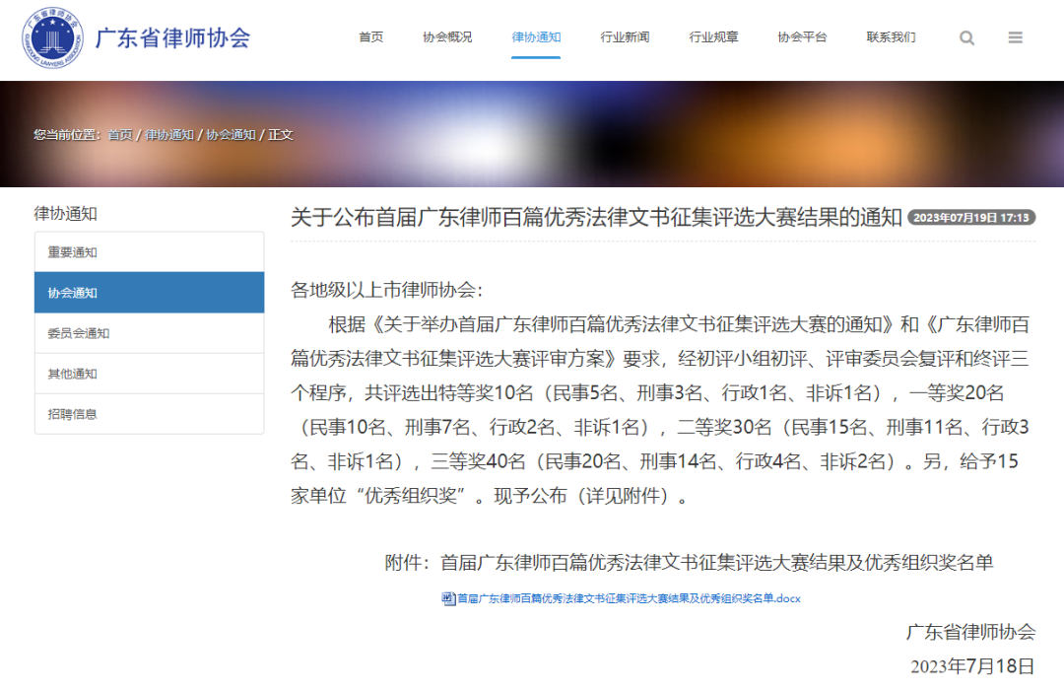
Task: Open 委员会通知 in the sidebar
Action: tap(149, 333)
